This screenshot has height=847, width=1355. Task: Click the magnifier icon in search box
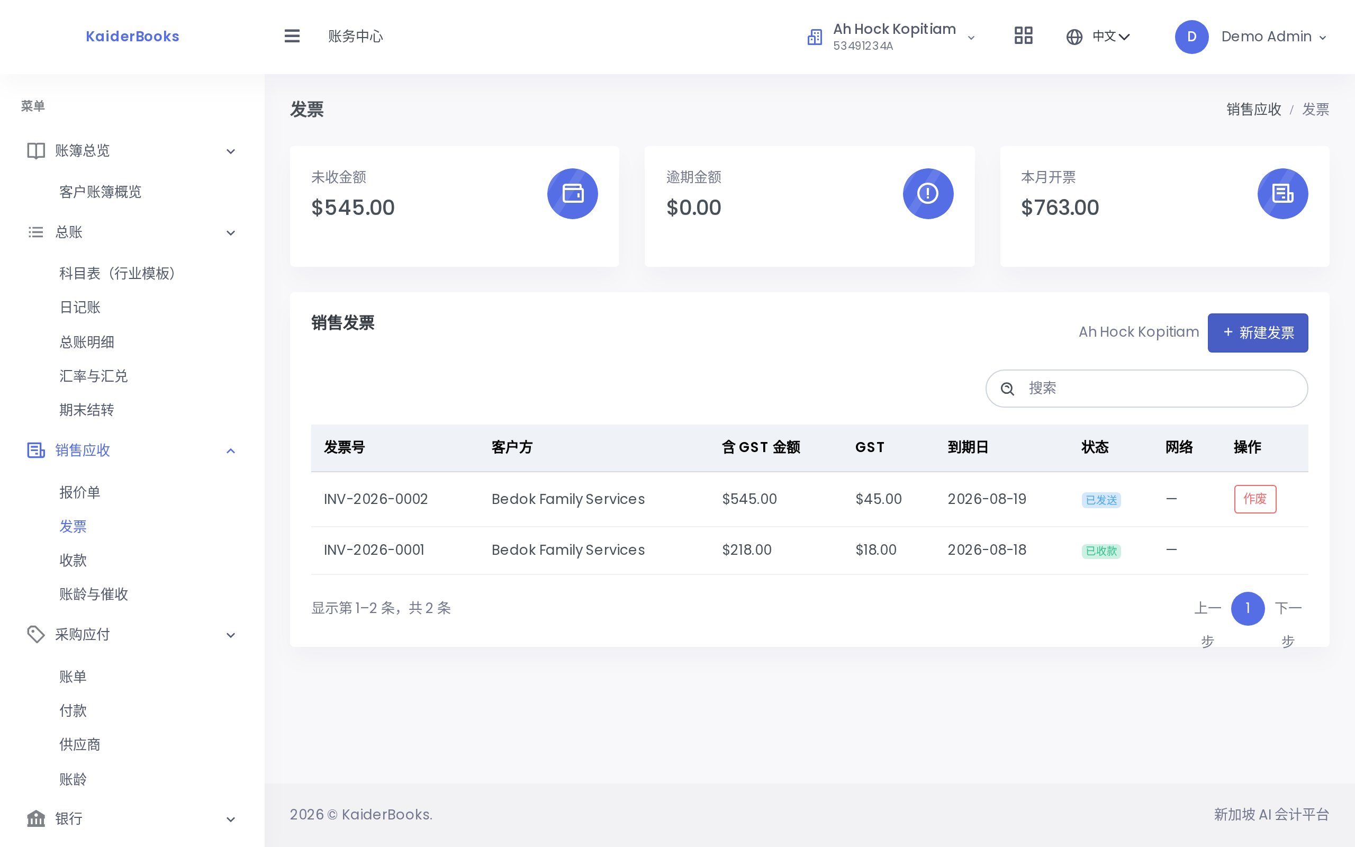click(x=1007, y=389)
